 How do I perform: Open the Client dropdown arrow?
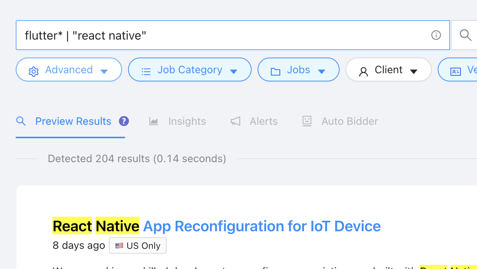point(414,71)
